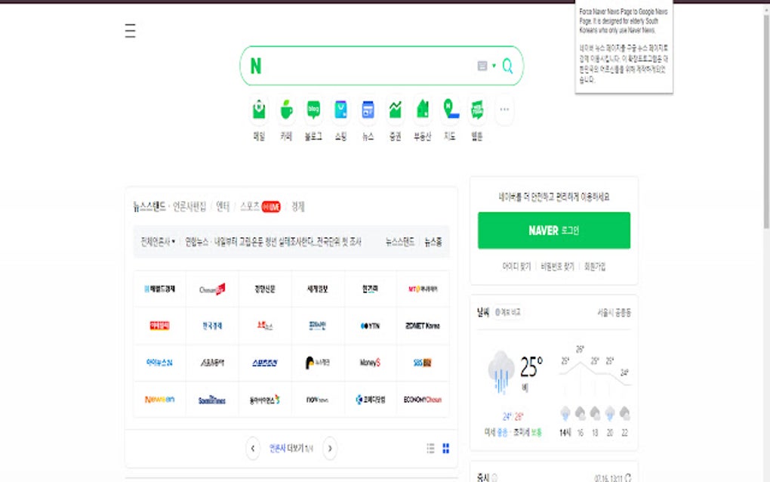Refresh the 증시 widget with the reload icon
The image size is (770, 482).
[627, 477]
